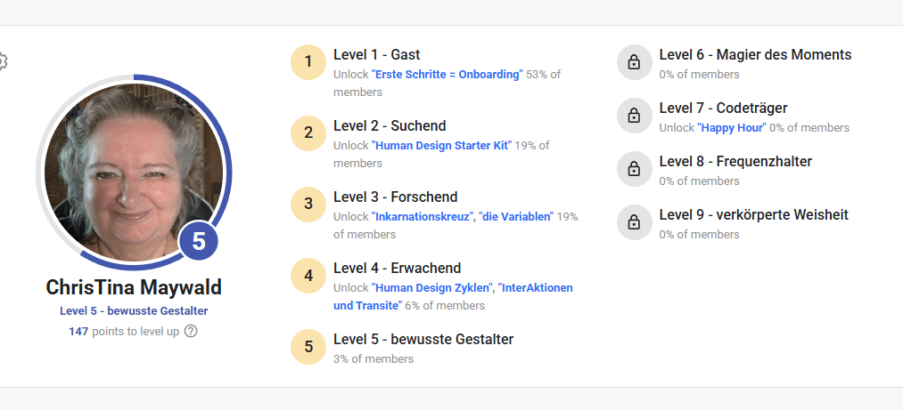Open the "Inkarnationskreuz" link
Image resolution: width=903 pixels, height=410 pixels.
pyautogui.click(x=422, y=217)
